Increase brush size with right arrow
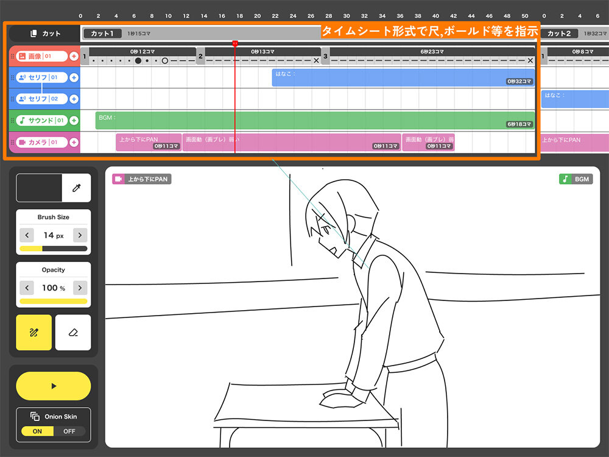This screenshot has height=457, width=609. pyautogui.click(x=80, y=235)
